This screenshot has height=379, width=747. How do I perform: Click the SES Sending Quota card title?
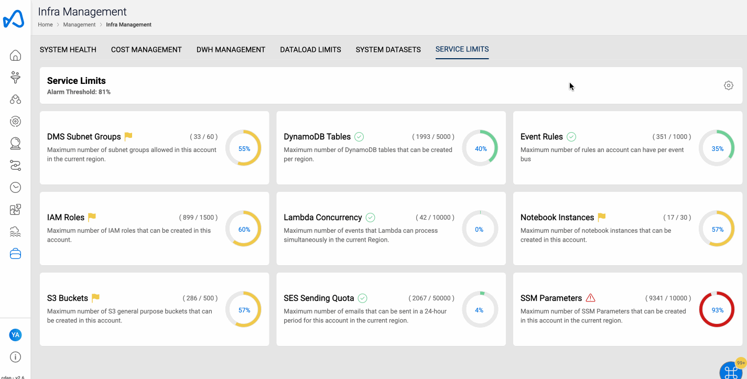[319, 298]
